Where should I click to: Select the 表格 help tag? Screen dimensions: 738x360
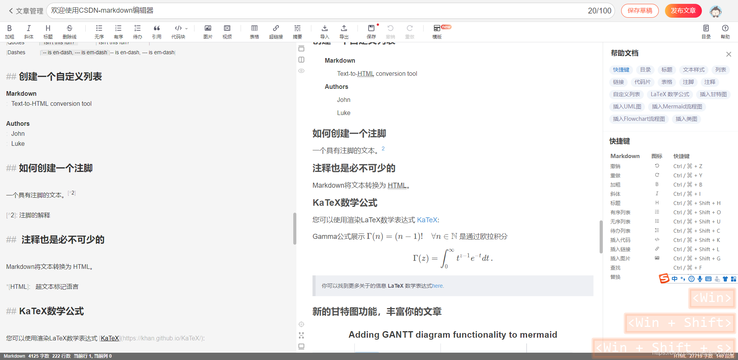(x=667, y=82)
